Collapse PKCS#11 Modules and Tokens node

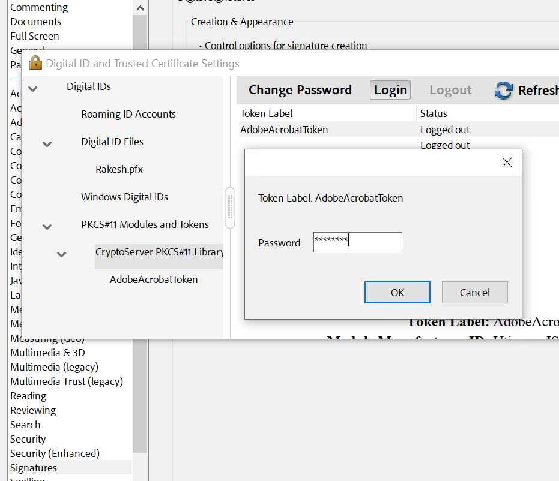[x=47, y=227]
